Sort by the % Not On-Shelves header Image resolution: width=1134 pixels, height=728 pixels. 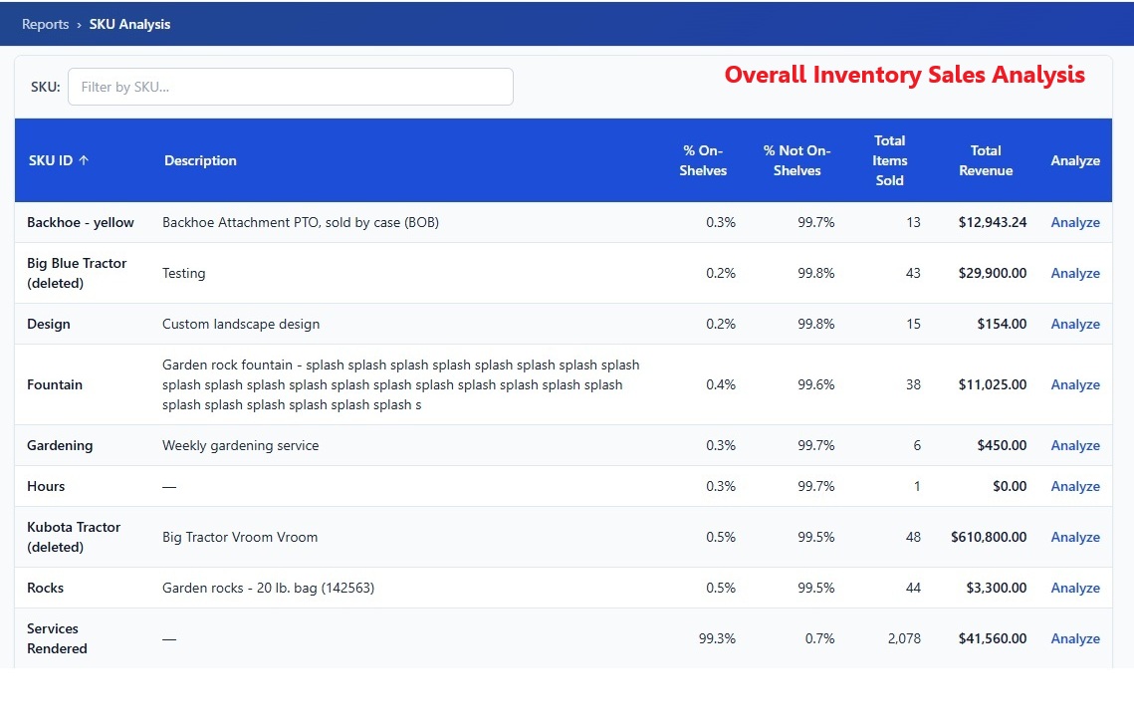796,160
